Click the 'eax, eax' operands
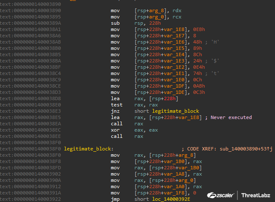Image resolution: width=275 pixels, height=202 pixels. click(147, 130)
